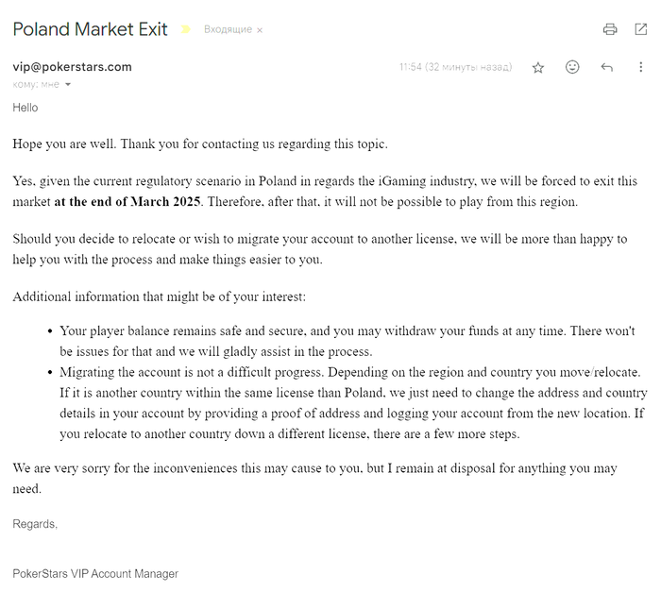Click the 11:54 message timestamp

(x=455, y=68)
